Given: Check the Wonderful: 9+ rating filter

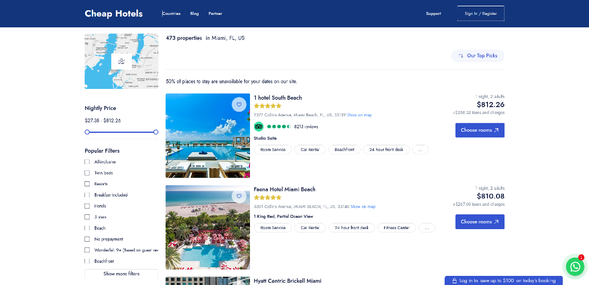Looking at the screenshot, I should pos(87,250).
